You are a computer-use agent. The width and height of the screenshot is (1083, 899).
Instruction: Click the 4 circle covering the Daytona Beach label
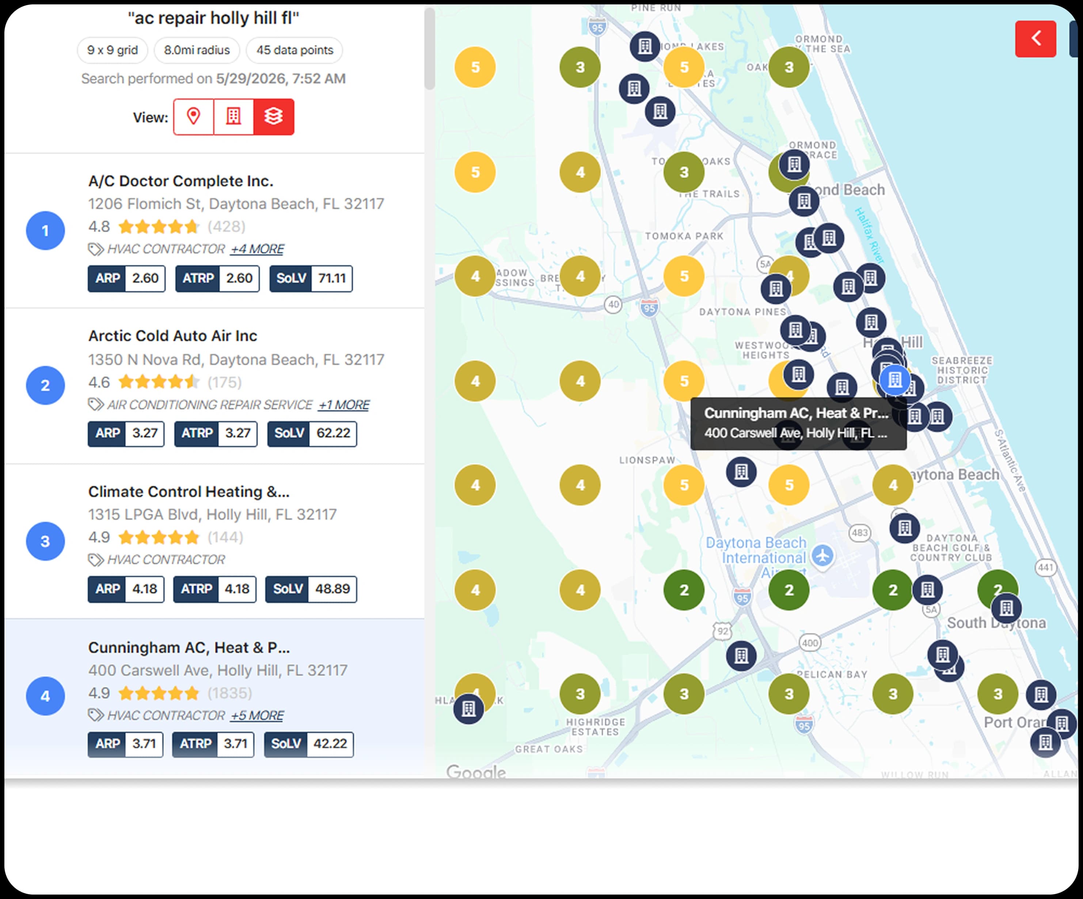click(x=893, y=485)
